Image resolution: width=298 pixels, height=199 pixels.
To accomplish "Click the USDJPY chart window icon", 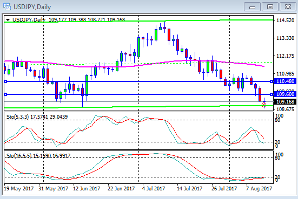I will pyautogui.click(x=6, y=6).
